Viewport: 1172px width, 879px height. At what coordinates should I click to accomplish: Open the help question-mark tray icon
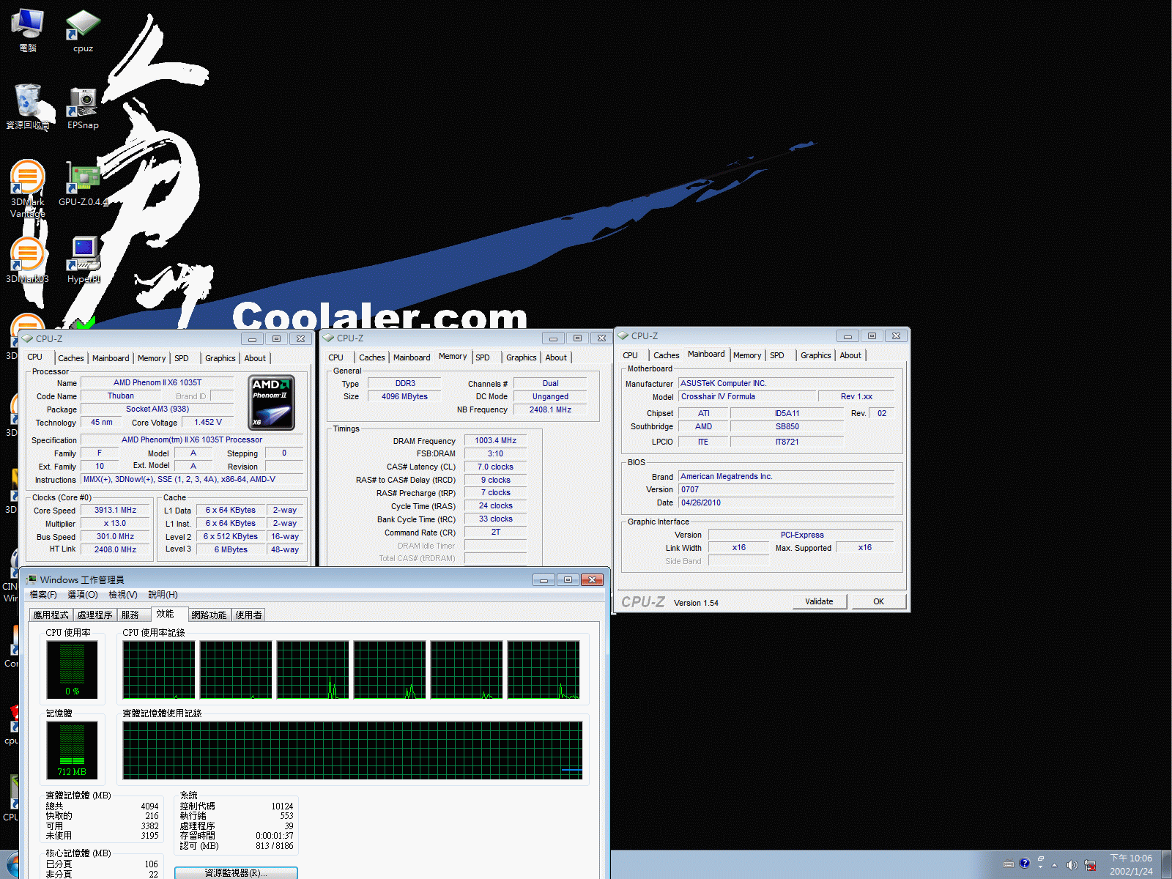1024,864
